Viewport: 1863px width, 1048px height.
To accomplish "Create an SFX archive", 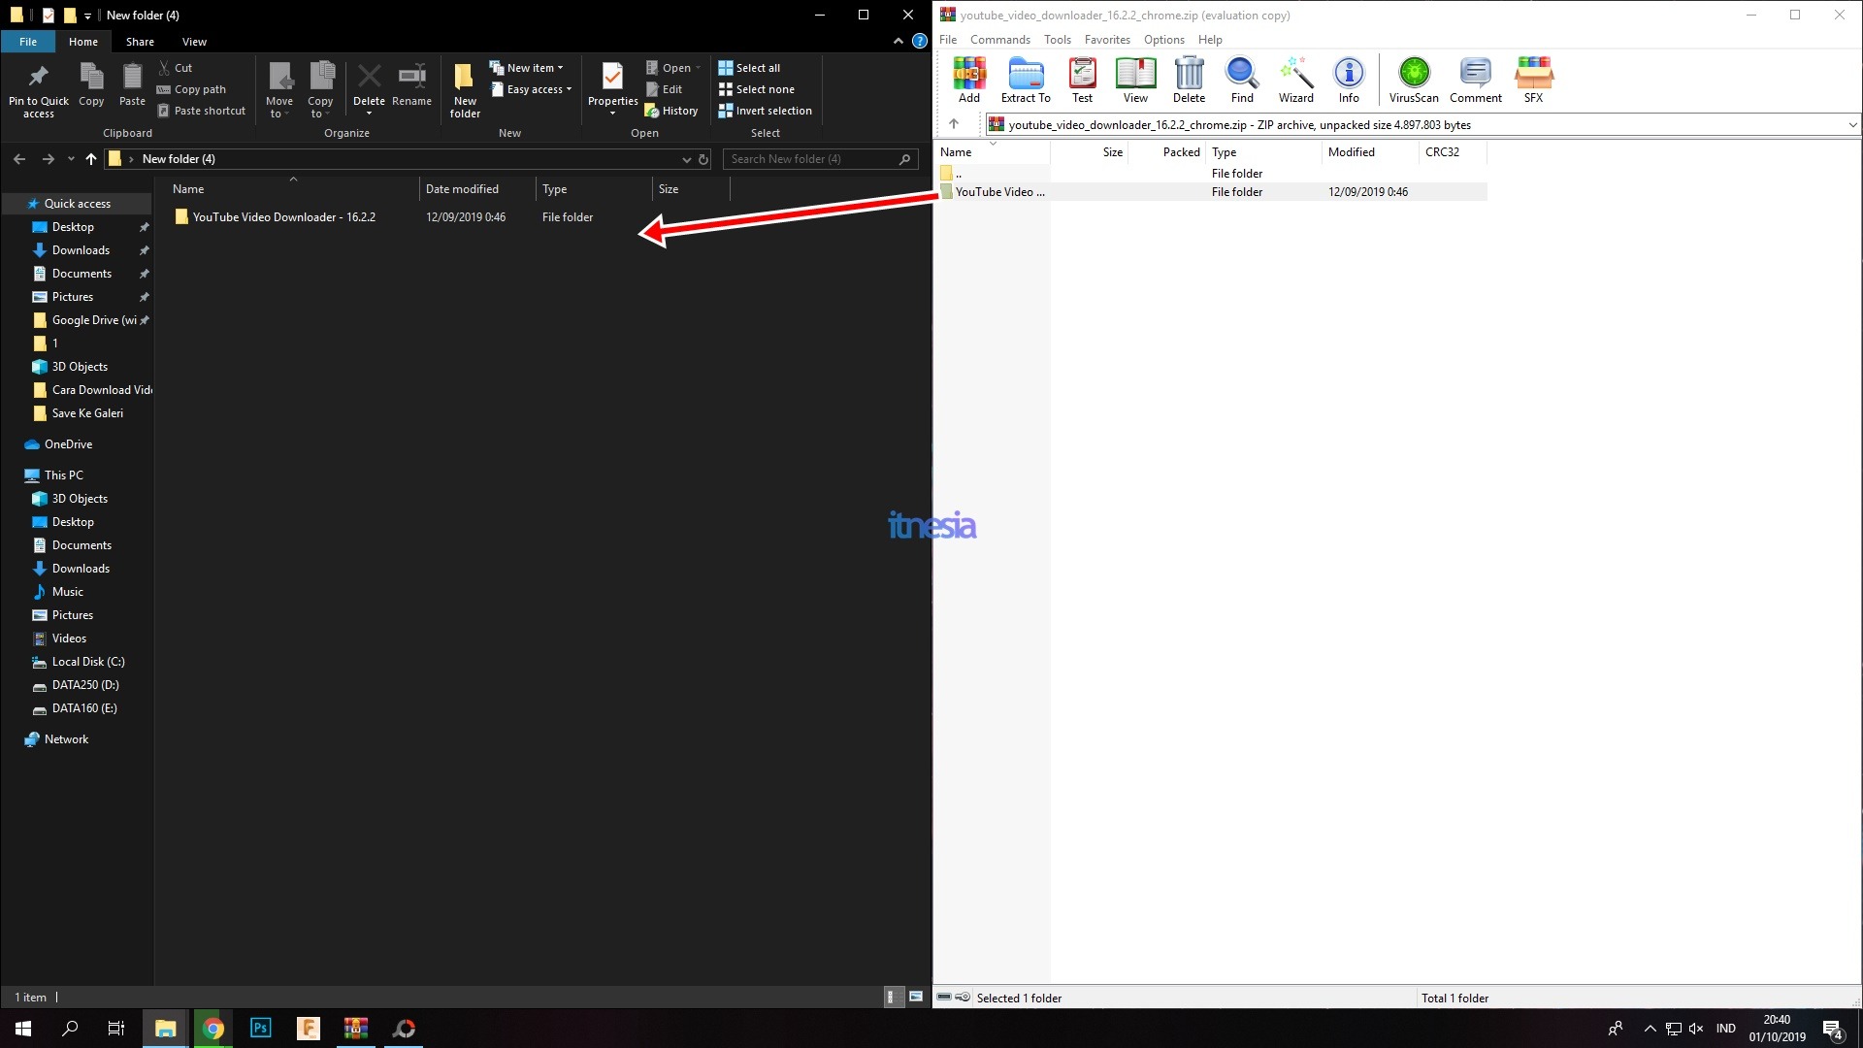I will point(1532,81).
